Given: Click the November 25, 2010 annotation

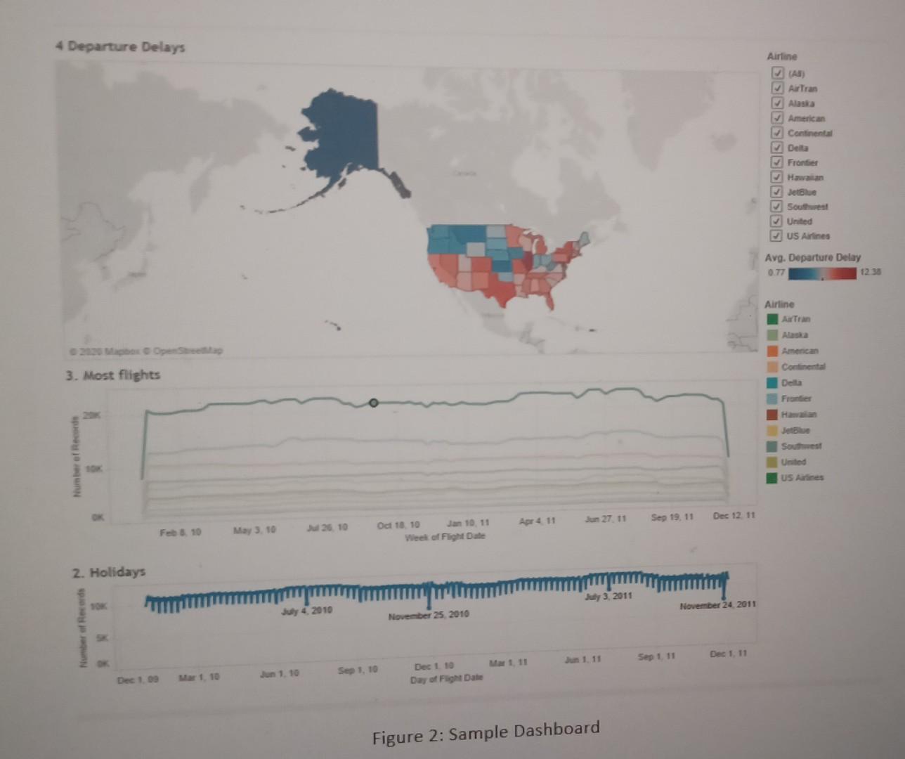Looking at the screenshot, I should coord(428,615).
